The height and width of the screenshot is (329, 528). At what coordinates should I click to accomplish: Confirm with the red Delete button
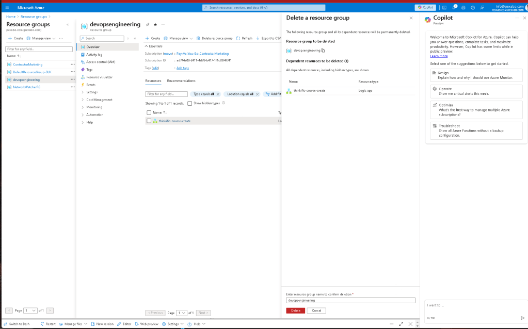tap(295, 310)
